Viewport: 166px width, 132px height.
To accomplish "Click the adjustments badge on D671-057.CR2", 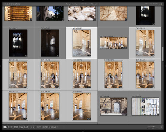I will (x=58, y=56).
